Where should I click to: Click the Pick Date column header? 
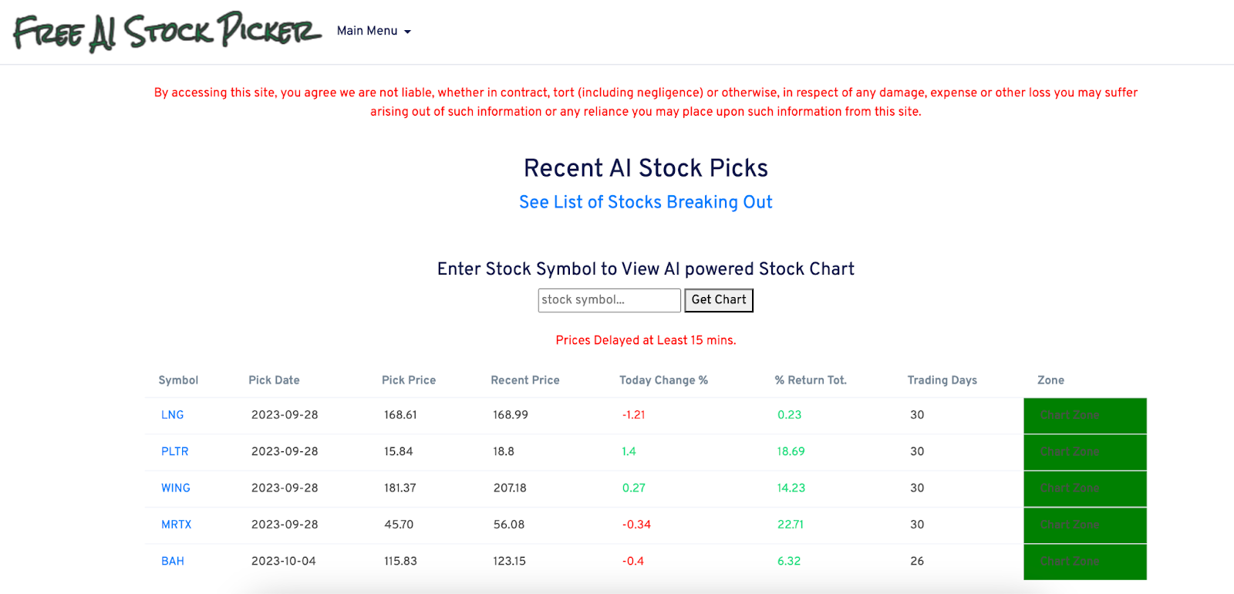pyautogui.click(x=274, y=380)
